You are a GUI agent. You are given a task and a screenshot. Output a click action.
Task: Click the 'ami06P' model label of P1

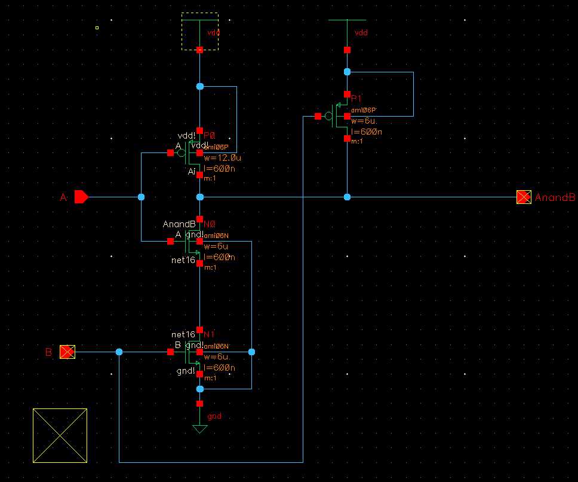coord(364,110)
